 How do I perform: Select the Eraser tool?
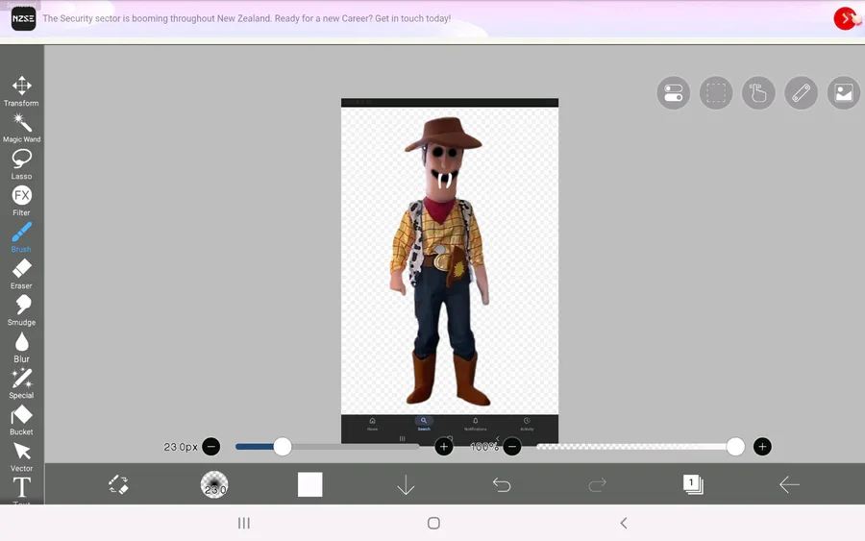[x=21, y=274]
